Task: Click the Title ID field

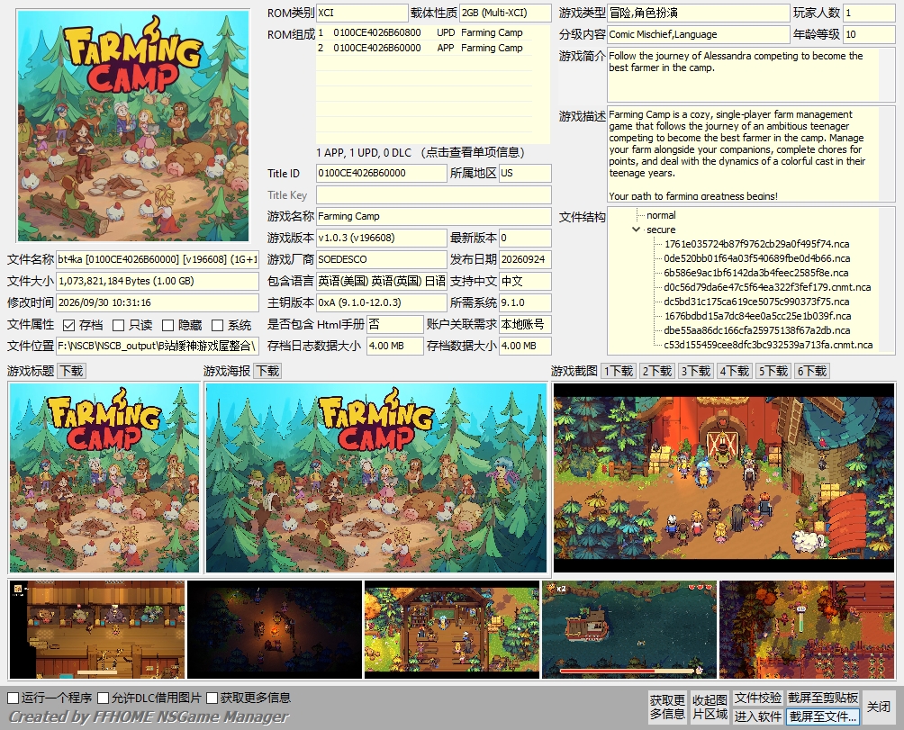Action: tap(382, 173)
